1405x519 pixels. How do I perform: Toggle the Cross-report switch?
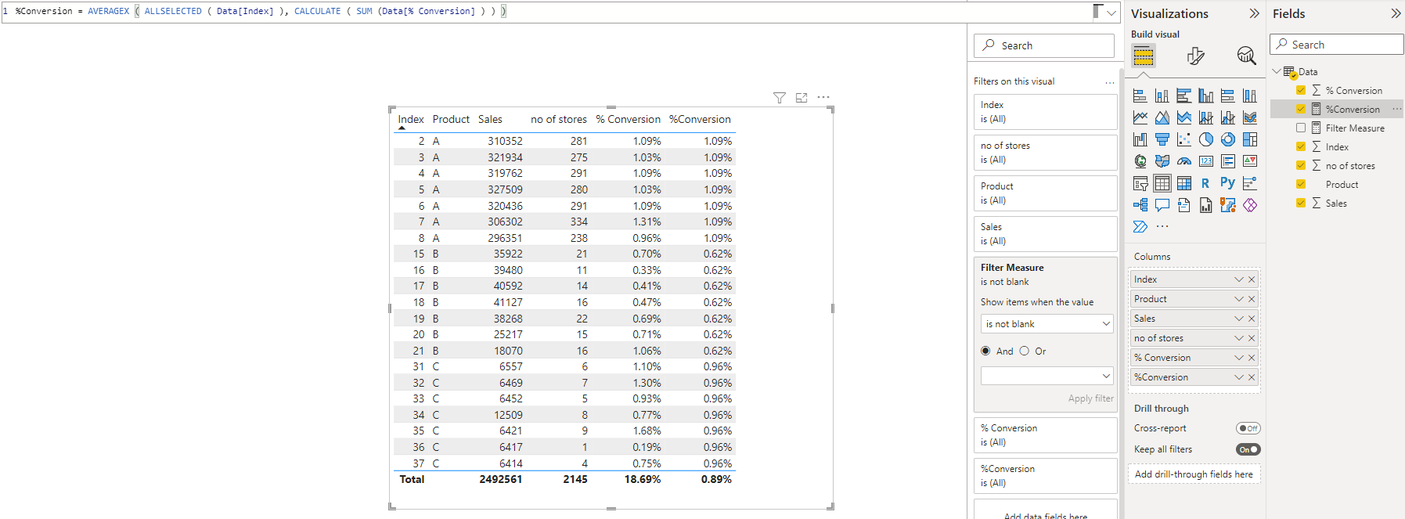click(1248, 428)
